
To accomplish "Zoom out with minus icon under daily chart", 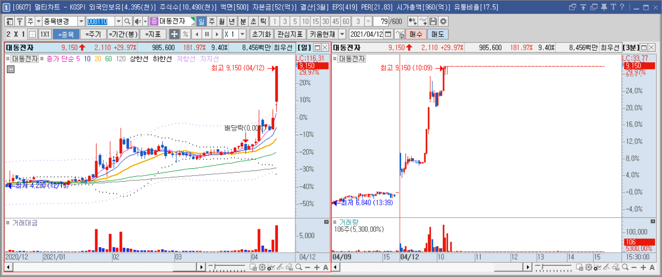I will (x=307, y=267).
